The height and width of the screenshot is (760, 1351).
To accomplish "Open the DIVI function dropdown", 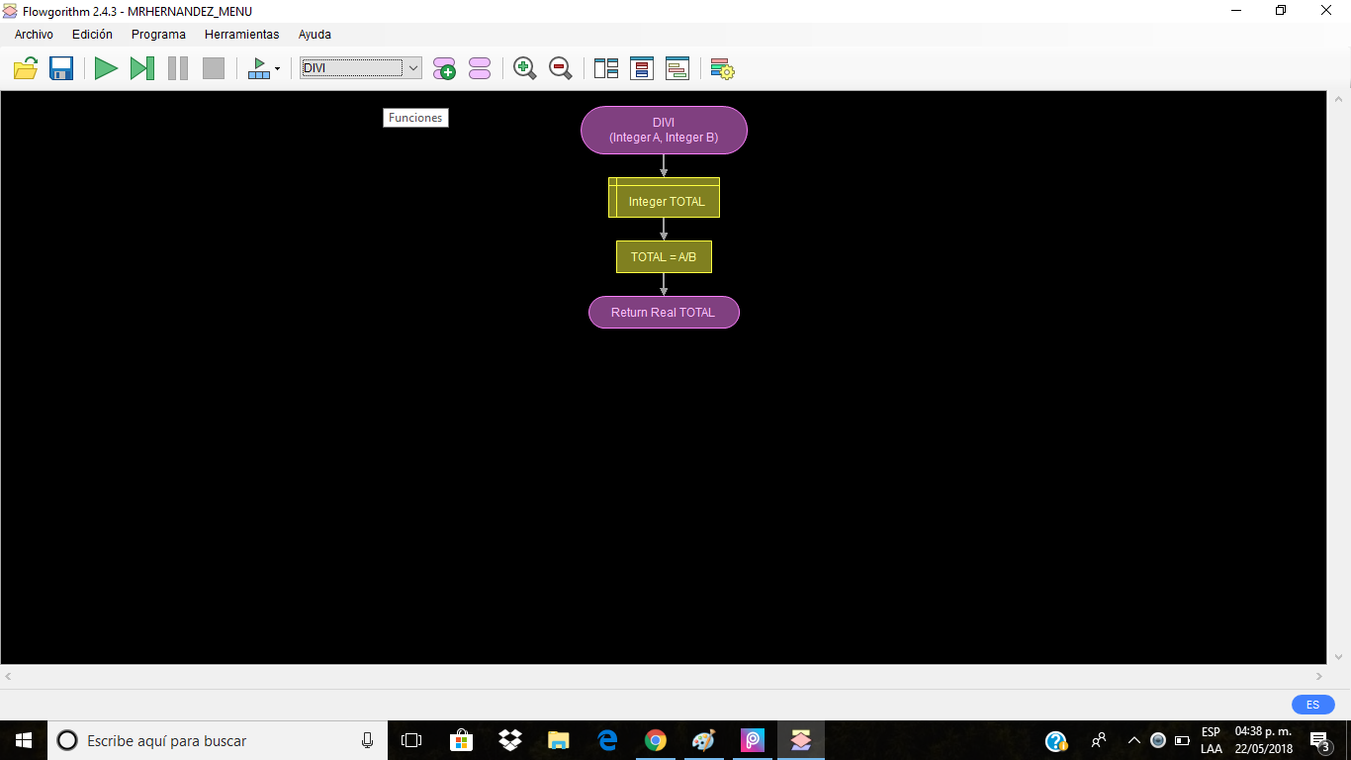I will point(412,68).
